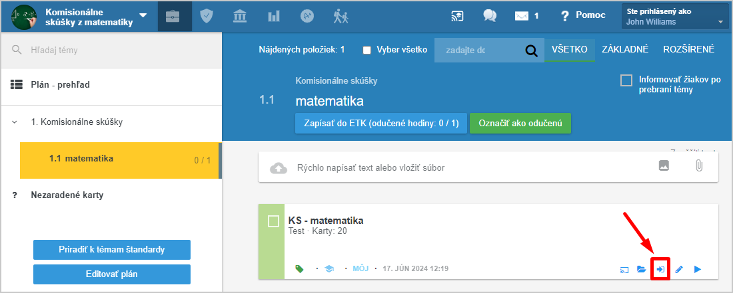The width and height of the screenshot is (733, 293).
Task: Collapse the '1. Komisionálne skúšky' tree node
Action: [14, 122]
